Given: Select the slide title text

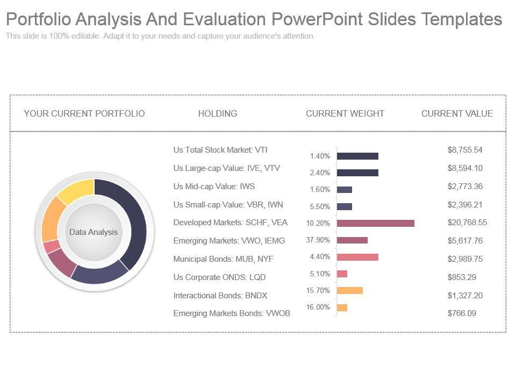Looking at the screenshot, I should tap(254, 19).
